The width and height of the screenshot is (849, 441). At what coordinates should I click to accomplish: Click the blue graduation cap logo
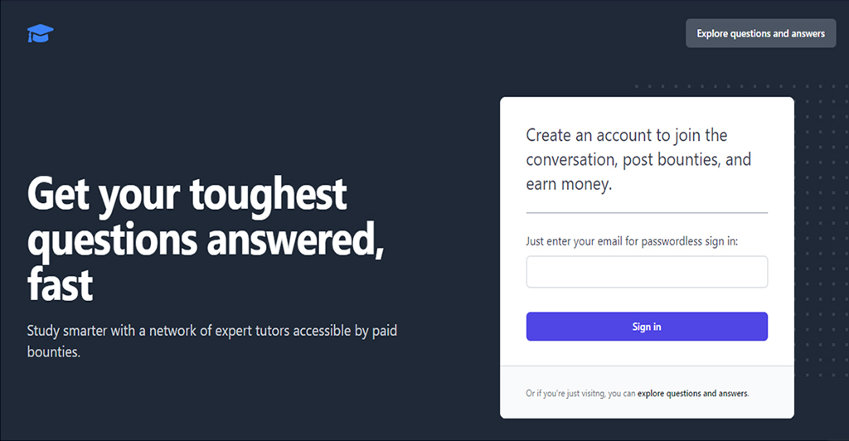[41, 33]
